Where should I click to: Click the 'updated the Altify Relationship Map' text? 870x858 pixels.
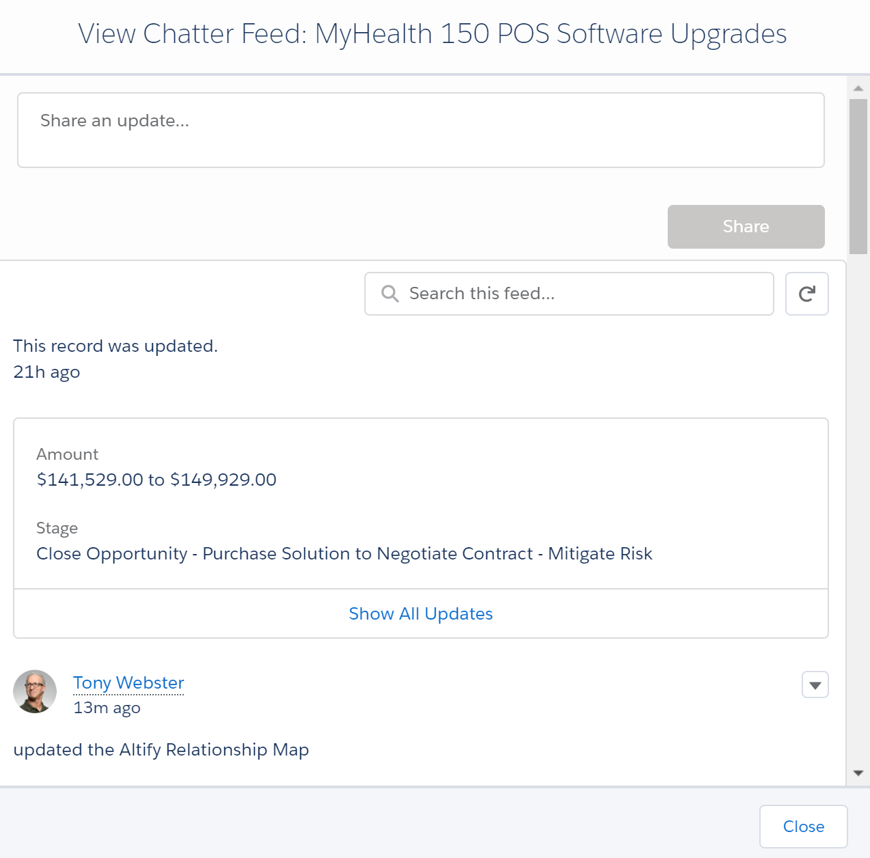pyautogui.click(x=161, y=749)
